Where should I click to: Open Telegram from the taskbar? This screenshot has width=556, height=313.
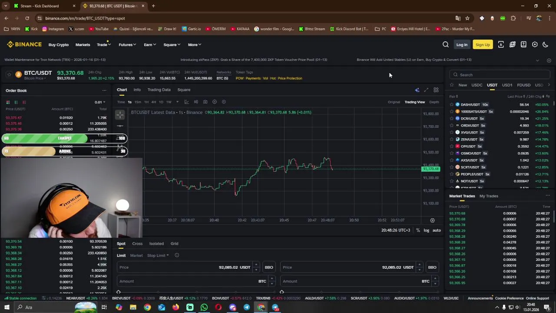[247, 307]
